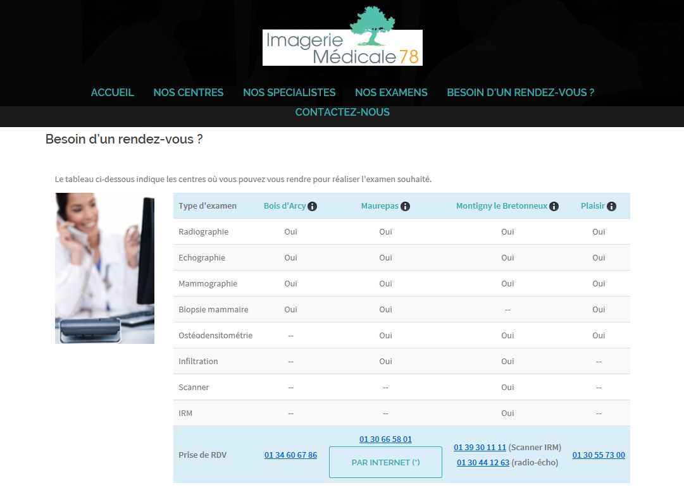
Task: Call Maurepas number 01 30 66 58 01
Action: coord(385,439)
